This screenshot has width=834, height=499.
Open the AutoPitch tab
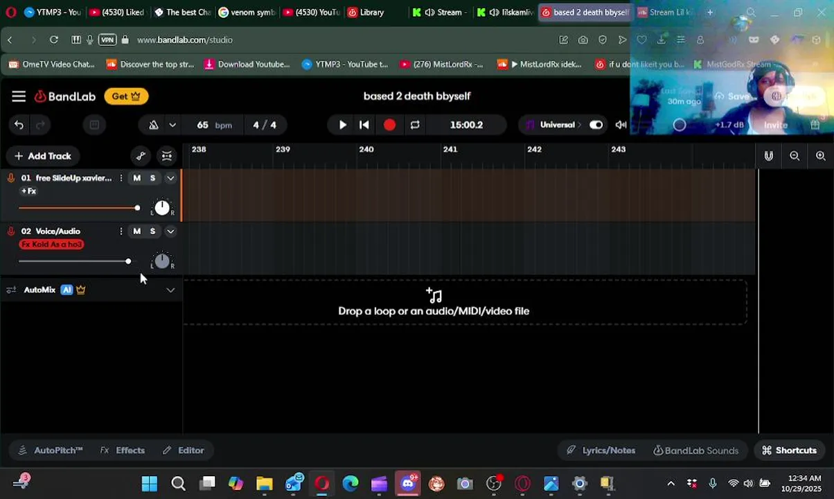51,450
